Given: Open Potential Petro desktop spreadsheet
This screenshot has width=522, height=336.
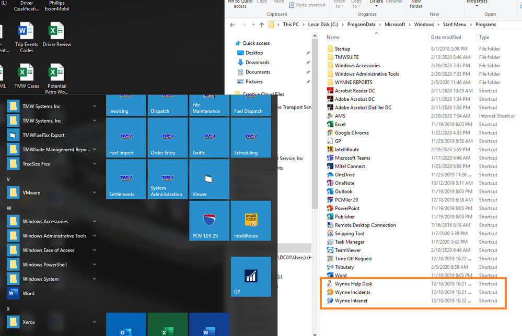Looking at the screenshot, I should (57, 79).
